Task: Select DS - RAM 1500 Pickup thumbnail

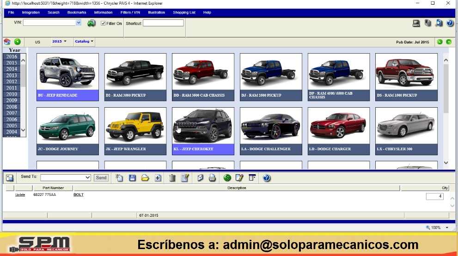Action: tap(406, 77)
